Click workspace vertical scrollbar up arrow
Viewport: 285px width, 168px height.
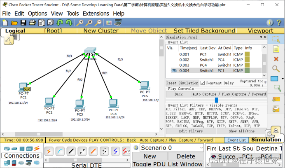coord(161,37)
